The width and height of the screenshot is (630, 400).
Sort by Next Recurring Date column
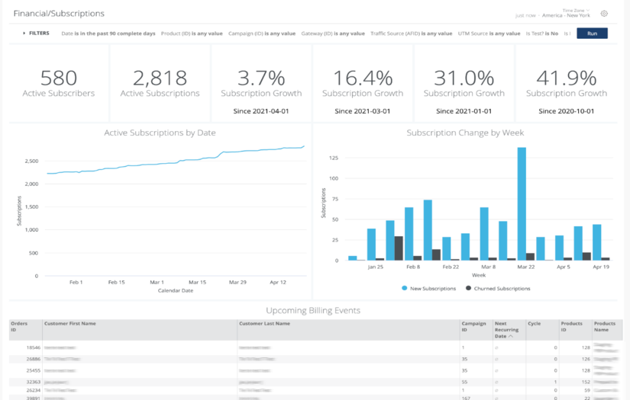pyautogui.click(x=506, y=329)
